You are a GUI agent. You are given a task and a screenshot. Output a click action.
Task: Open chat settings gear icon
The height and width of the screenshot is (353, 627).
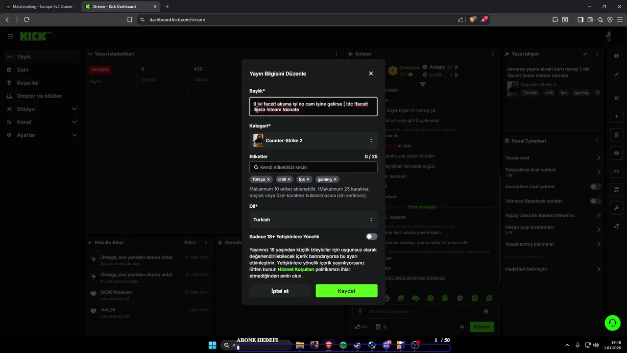pyautogui.click(x=461, y=327)
